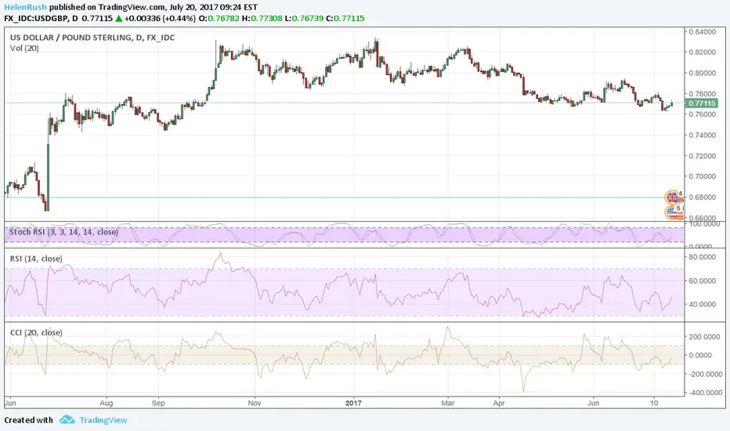Click the 10 date label on time axis
This screenshot has width=730, height=431.
[654, 403]
